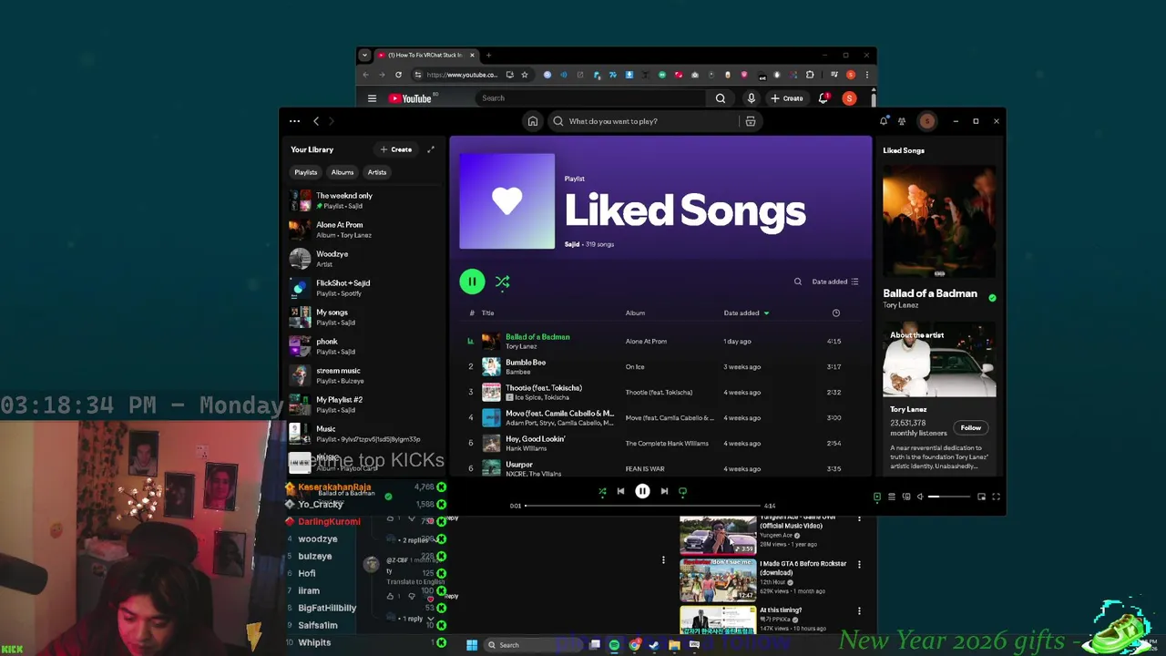This screenshot has width=1166, height=656.
Task: Sort by Title column header
Action: tap(488, 313)
